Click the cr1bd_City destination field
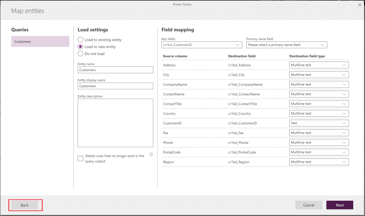Screen dimensions: 365x216 tap(236, 75)
